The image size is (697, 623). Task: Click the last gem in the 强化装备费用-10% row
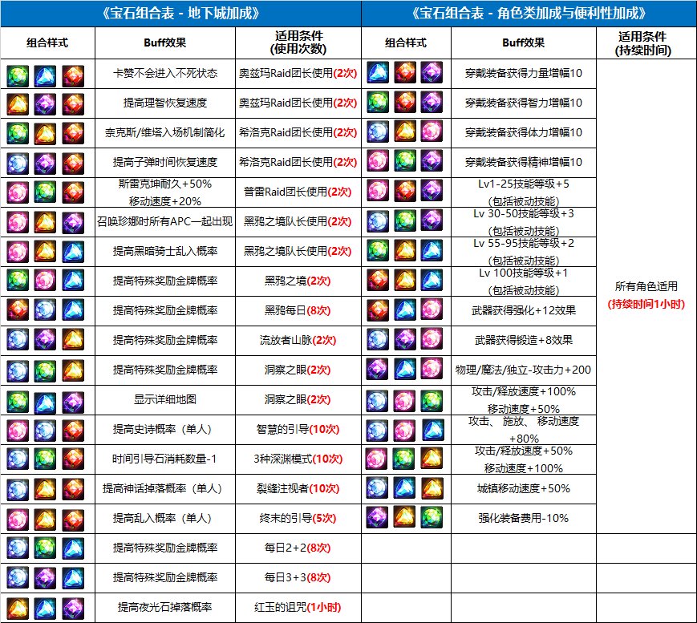433,516
